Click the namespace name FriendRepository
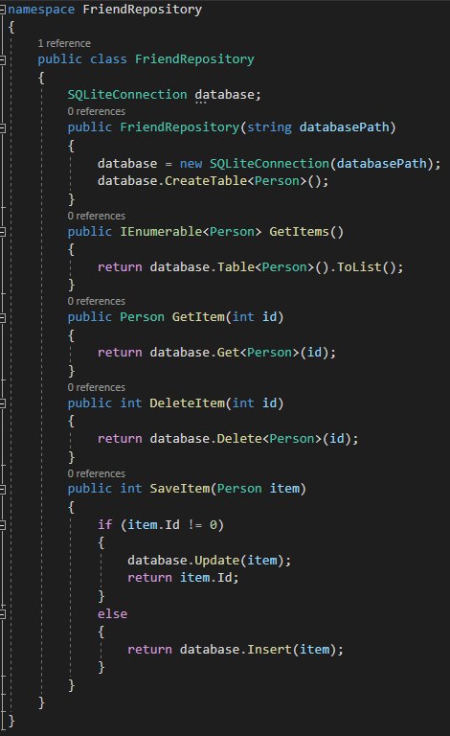This screenshot has height=736, width=450. 142,10
